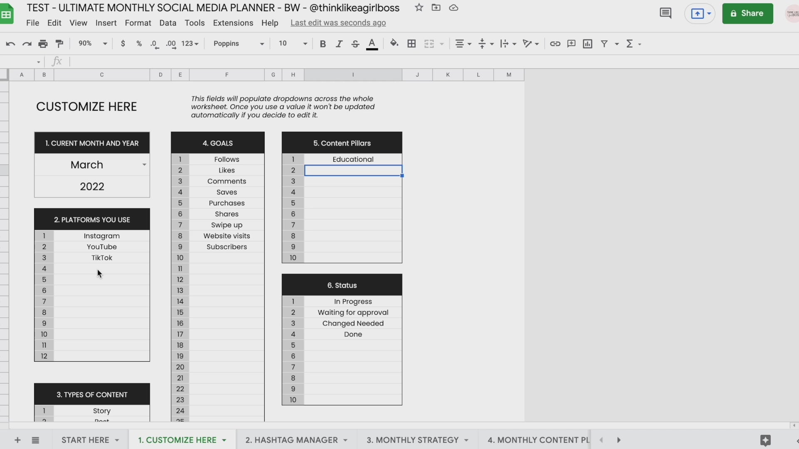
Task: Open Last edit was seconds ago link
Action: tap(338, 23)
